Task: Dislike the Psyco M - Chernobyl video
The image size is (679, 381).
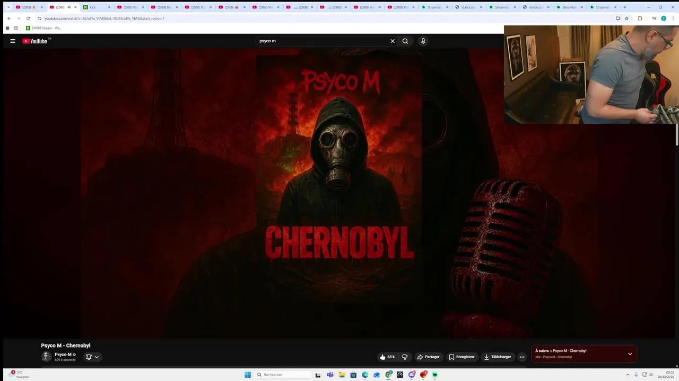Action: (x=405, y=357)
